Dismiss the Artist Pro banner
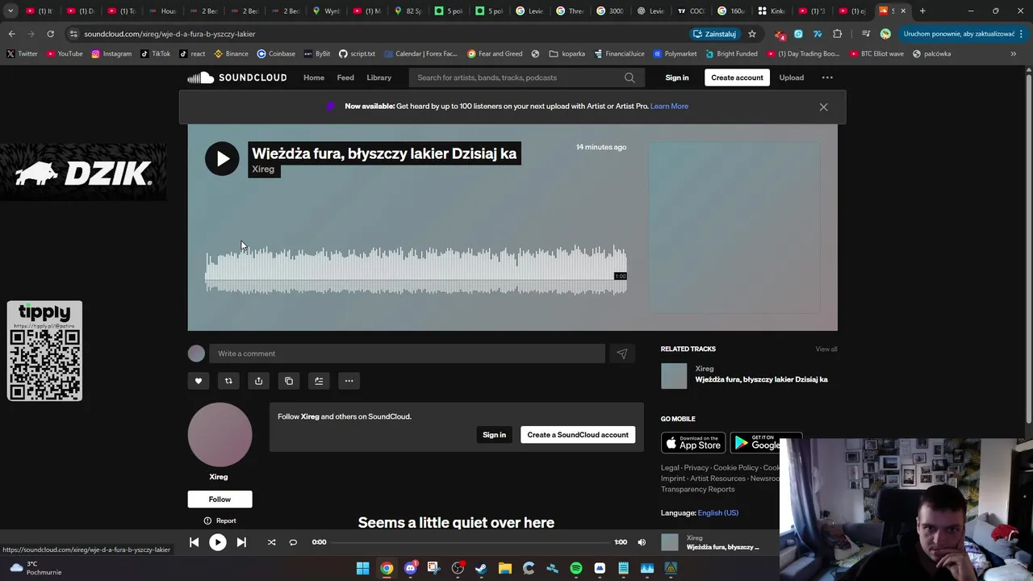 point(823,107)
